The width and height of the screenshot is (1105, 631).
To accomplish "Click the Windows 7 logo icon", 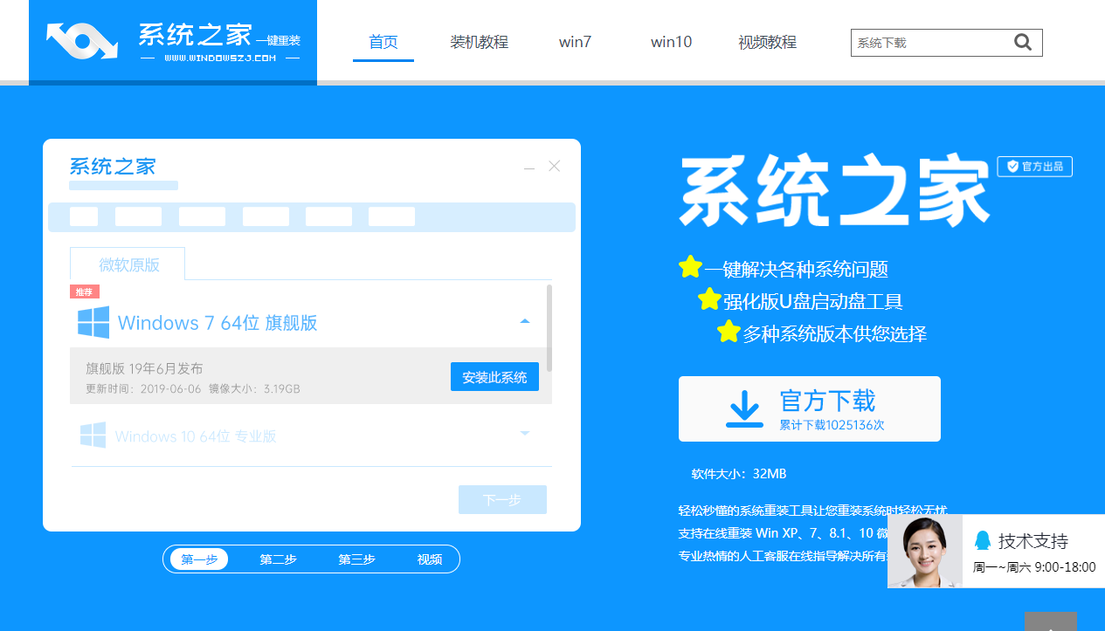I will [x=93, y=322].
